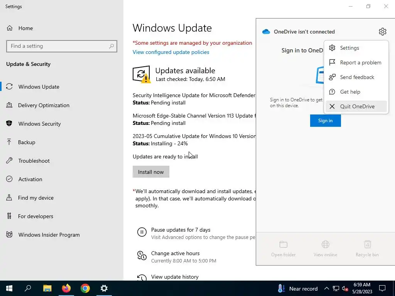Click "OneDrive isn't connected" header text
This screenshot has width=395, height=296.
304,32
